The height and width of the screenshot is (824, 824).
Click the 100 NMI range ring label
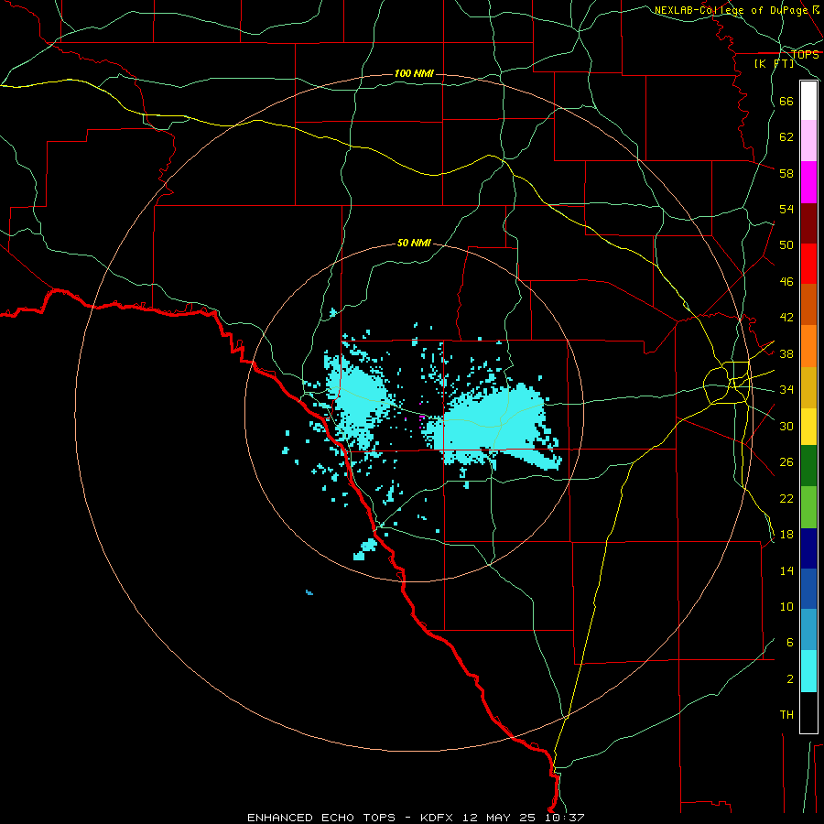click(414, 73)
